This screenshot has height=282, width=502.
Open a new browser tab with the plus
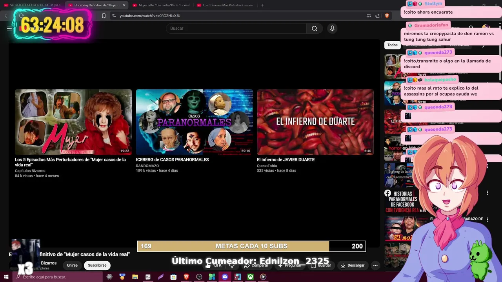(262, 5)
